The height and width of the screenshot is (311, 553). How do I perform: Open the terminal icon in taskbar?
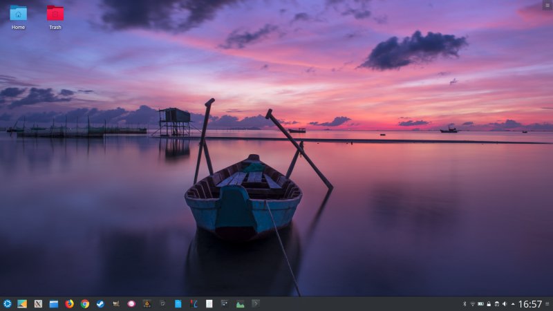pyautogui.click(x=256, y=303)
